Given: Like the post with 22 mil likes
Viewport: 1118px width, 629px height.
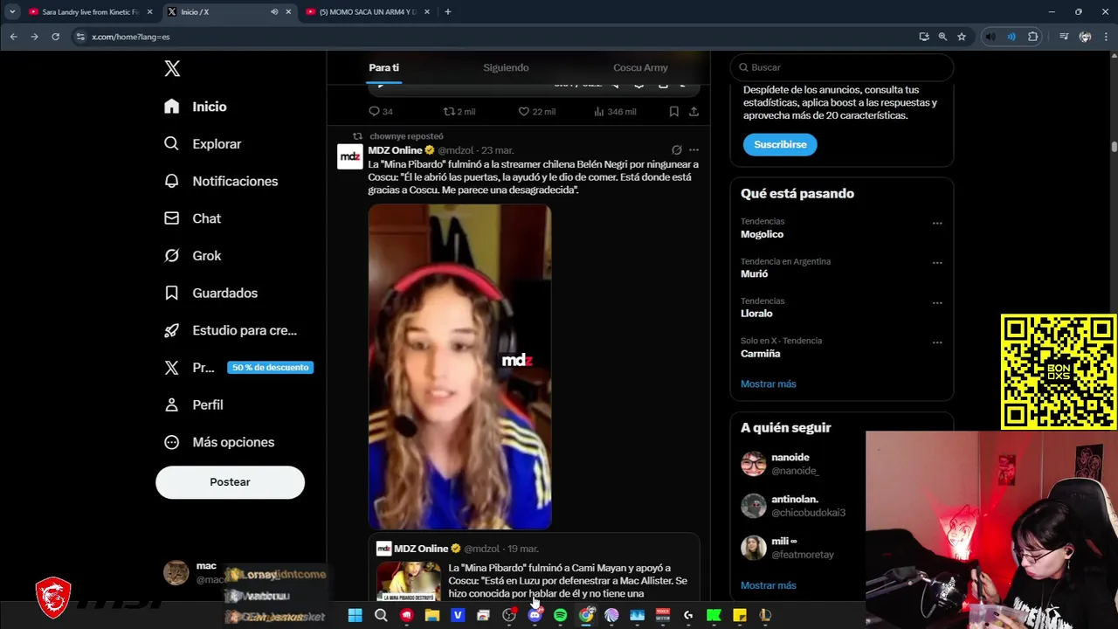Looking at the screenshot, I should [x=536, y=112].
